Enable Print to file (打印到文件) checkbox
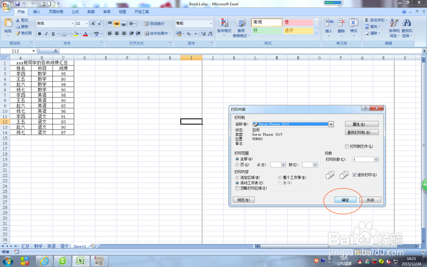The image size is (427, 267). point(347,147)
